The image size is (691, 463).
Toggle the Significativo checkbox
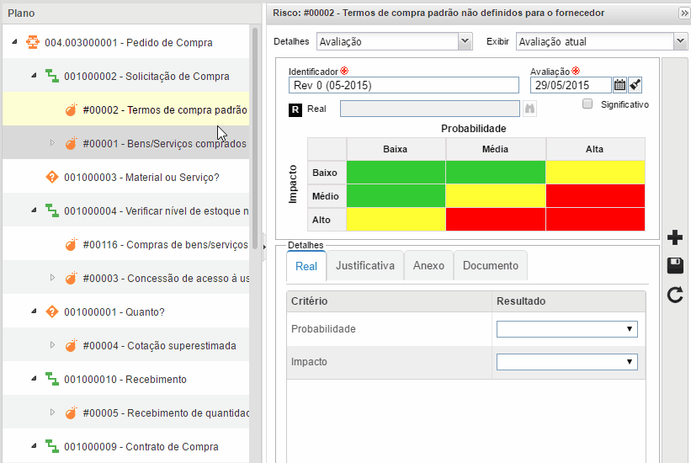pyautogui.click(x=587, y=104)
